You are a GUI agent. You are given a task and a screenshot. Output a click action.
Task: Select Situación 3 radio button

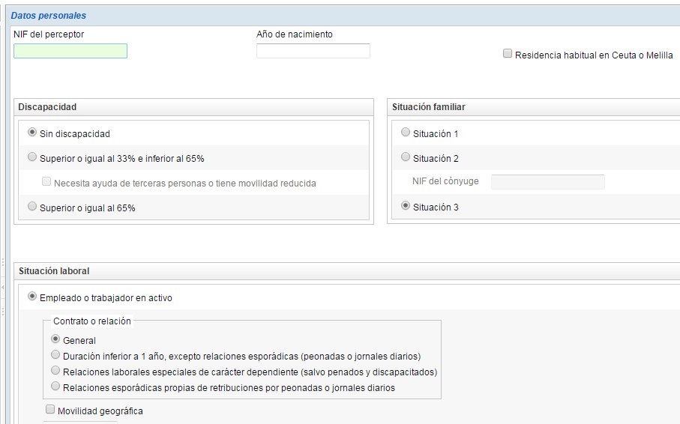click(406, 206)
